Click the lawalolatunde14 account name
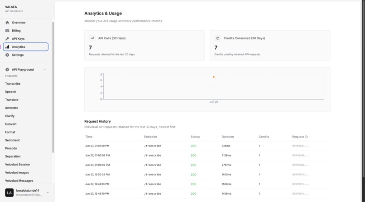365x202 pixels. 28,190
